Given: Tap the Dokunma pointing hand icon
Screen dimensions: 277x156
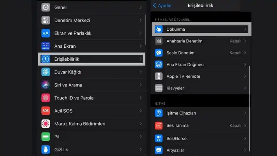Looking at the screenshot, I should pyautogui.click(x=159, y=29).
